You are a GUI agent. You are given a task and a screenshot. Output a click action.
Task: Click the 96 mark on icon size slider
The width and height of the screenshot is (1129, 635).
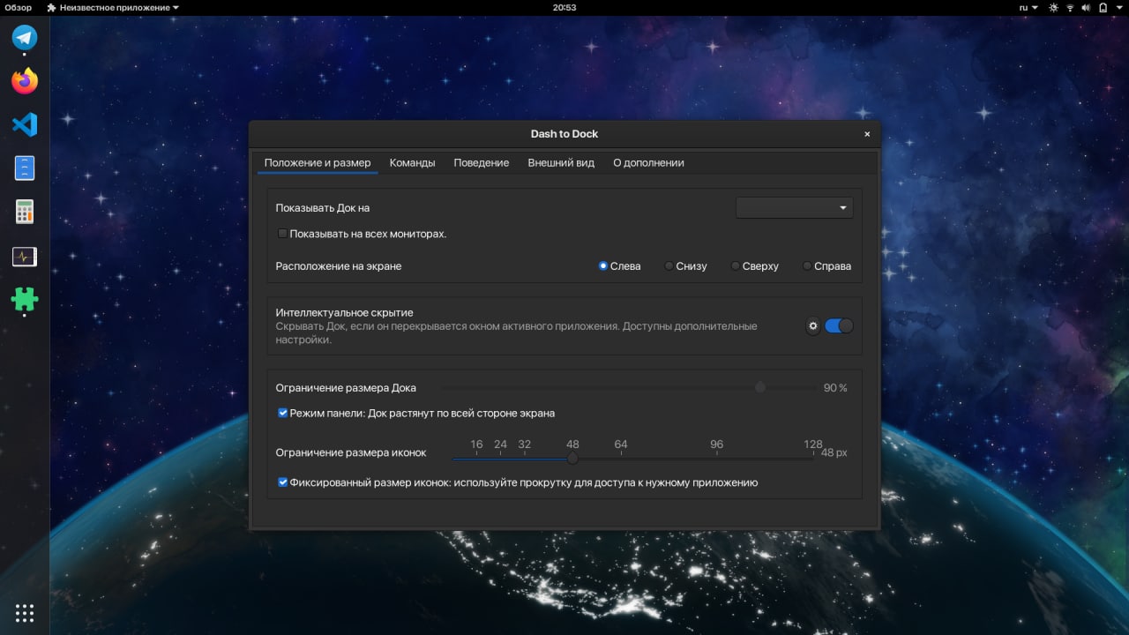(716, 444)
